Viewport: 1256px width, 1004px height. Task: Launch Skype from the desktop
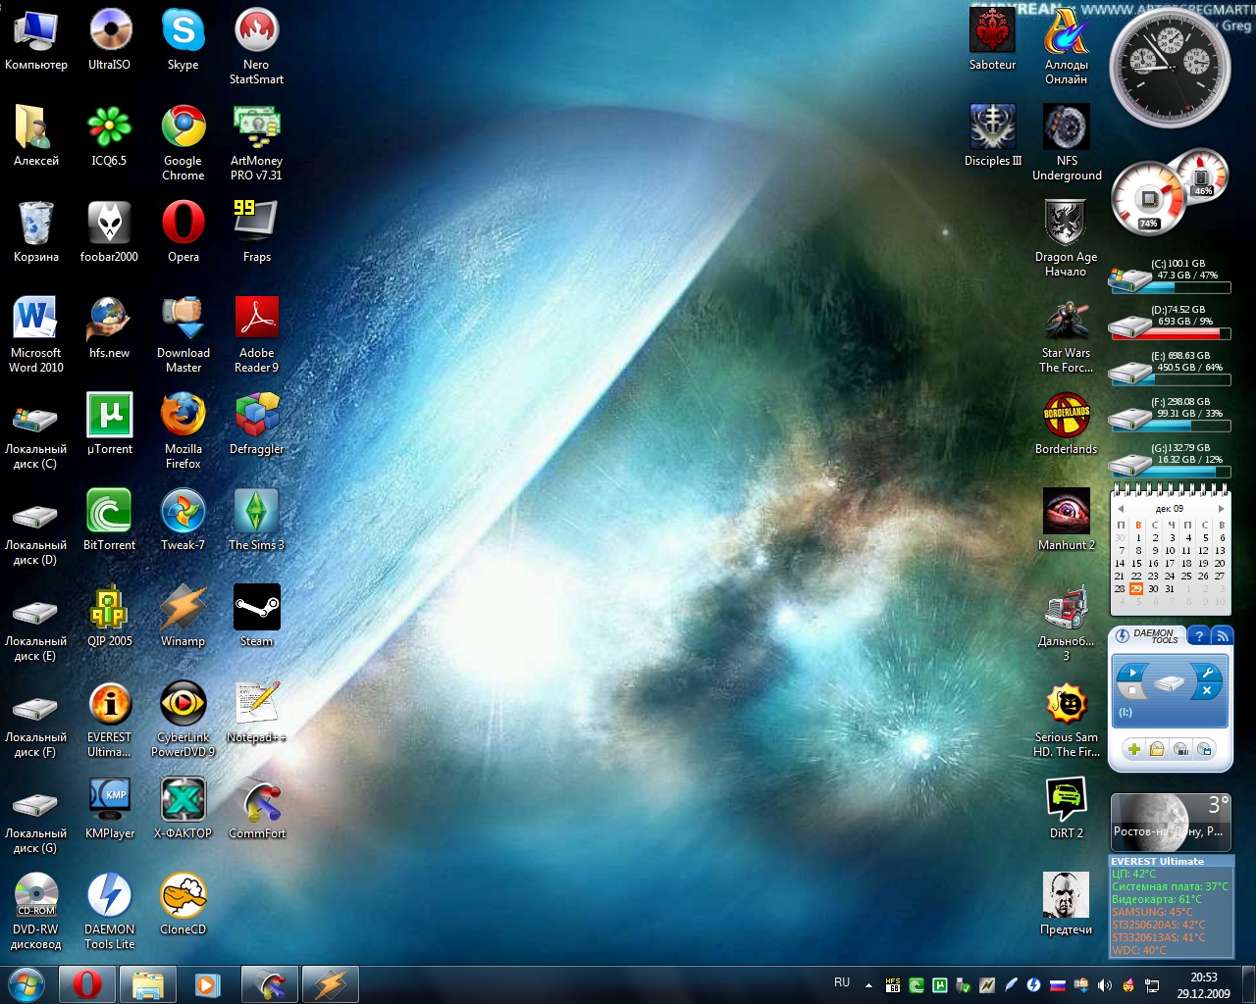(x=183, y=39)
